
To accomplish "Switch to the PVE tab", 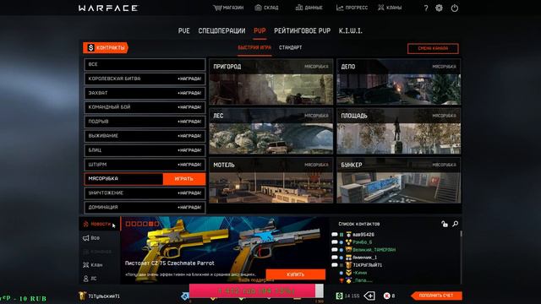I will point(184,31).
